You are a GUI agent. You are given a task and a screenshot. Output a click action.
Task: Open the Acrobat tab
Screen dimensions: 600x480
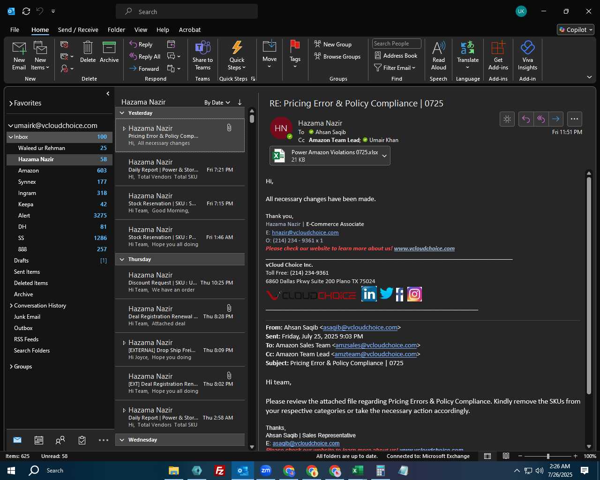[190, 30]
